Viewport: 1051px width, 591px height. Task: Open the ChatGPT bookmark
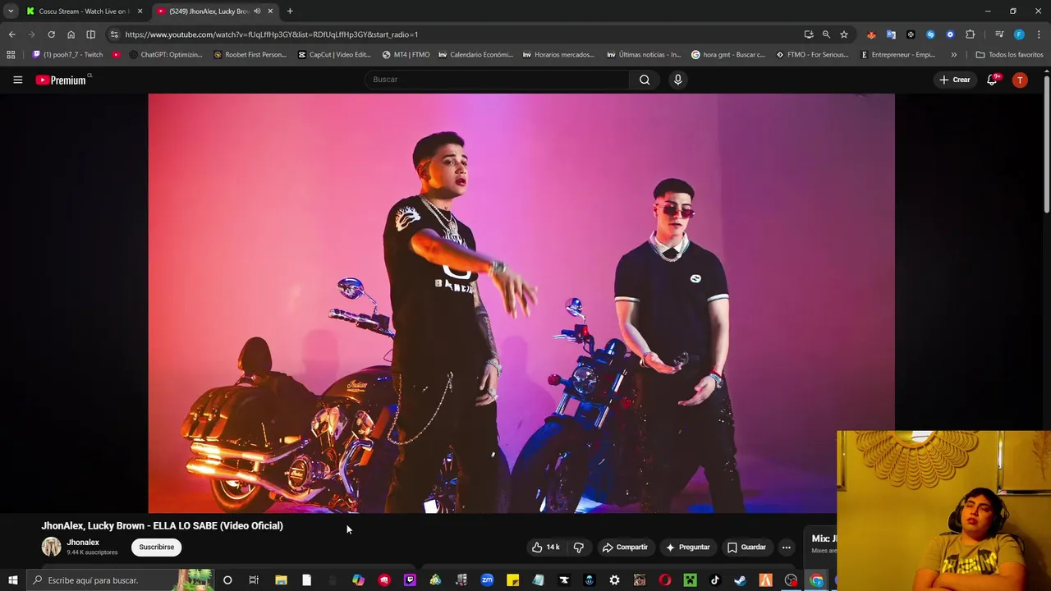pyautogui.click(x=165, y=55)
